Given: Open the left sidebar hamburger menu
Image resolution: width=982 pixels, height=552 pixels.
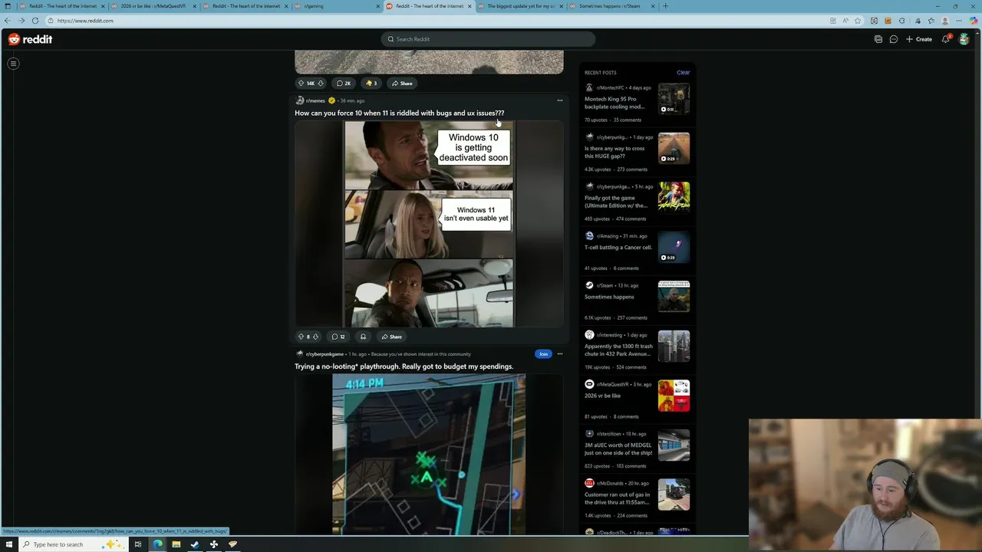Looking at the screenshot, I should 13,64.
